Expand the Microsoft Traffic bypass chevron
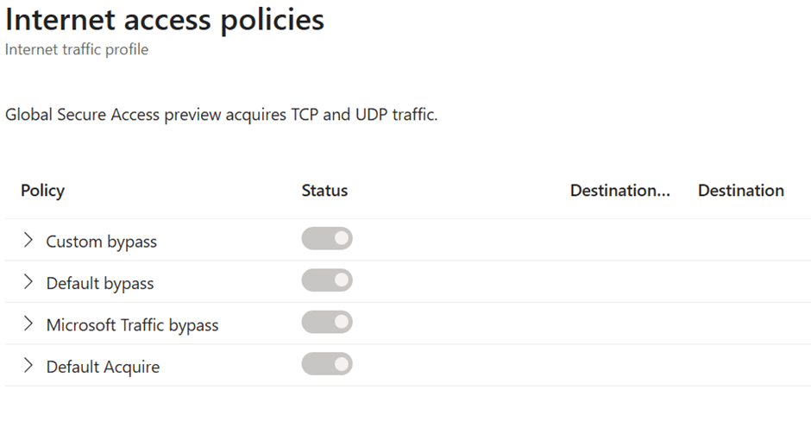 (28, 324)
